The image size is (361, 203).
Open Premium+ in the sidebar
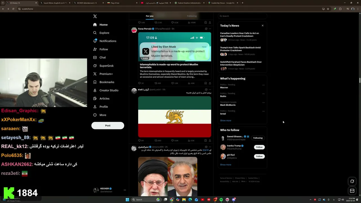point(103,74)
